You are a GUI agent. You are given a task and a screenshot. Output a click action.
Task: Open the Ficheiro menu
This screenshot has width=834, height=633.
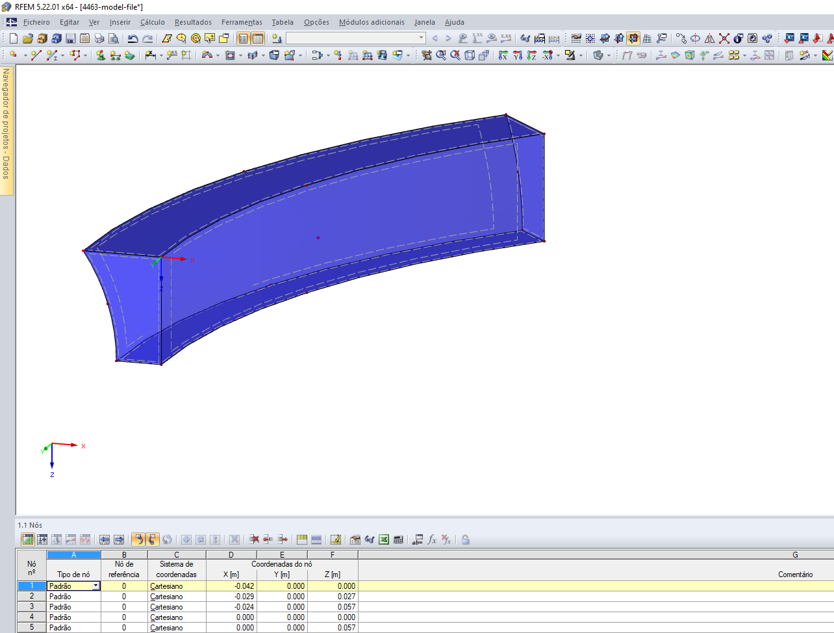coord(36,22)
